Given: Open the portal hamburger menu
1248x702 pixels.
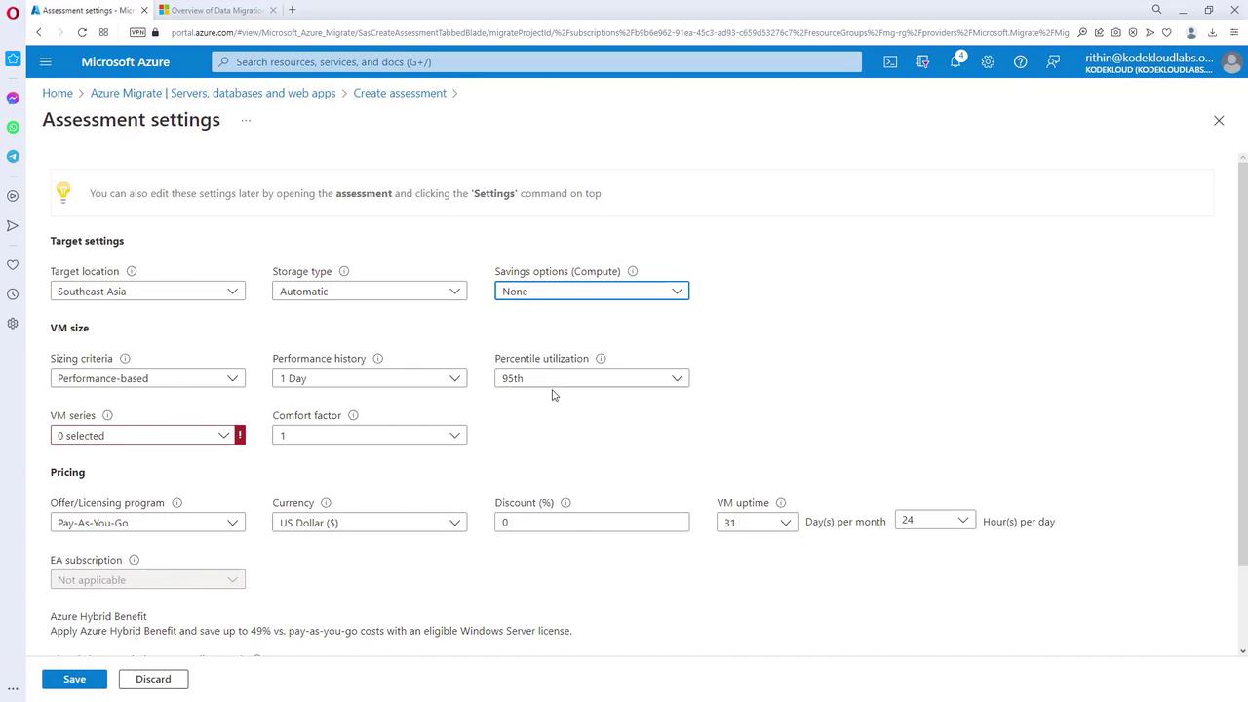Looking at the screenshot, I should click(45, 61).
